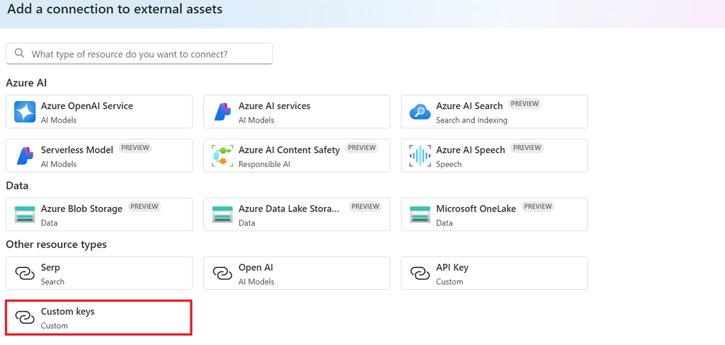This screenshot has width=725, height=345.
Task: Click the PREVIEW badge on Azure Blob Storage
Action: (145, 206)
